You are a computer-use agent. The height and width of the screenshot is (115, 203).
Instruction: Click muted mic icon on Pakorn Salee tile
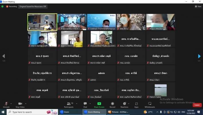148,97
